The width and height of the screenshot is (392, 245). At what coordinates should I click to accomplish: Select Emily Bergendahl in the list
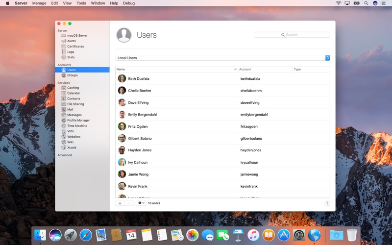[222, 115]
